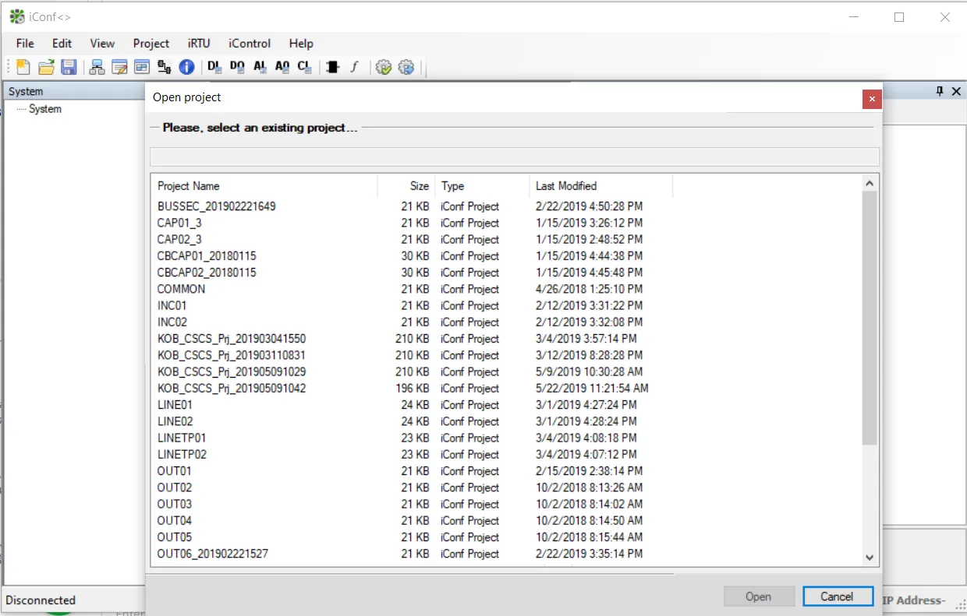Click the Cancel button

point(838,597)
